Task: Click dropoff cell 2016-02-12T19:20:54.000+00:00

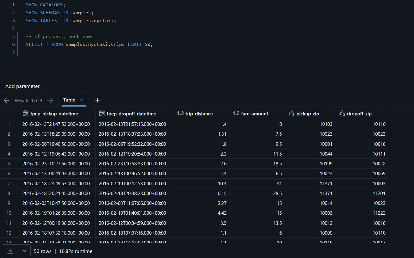Action: click(135, 154)
